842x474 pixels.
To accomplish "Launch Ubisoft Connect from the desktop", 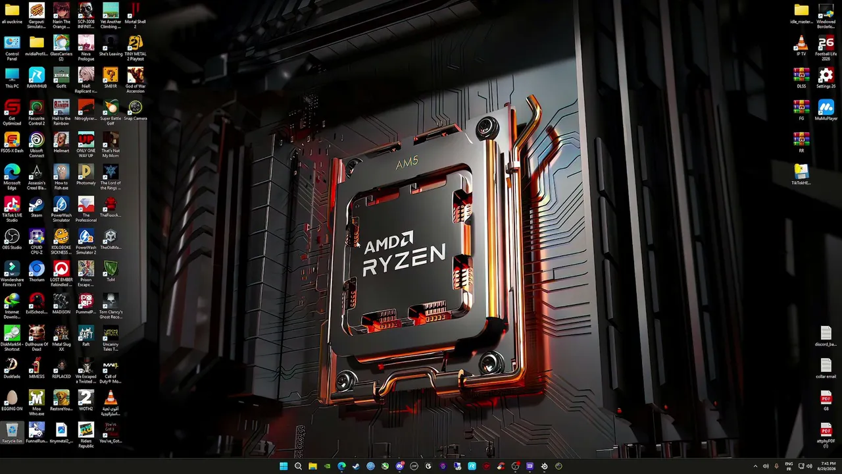I will pos(37,144).
